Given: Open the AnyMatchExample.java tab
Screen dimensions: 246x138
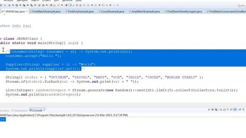Looking at the screenshot, I should [x=146, y=11].
